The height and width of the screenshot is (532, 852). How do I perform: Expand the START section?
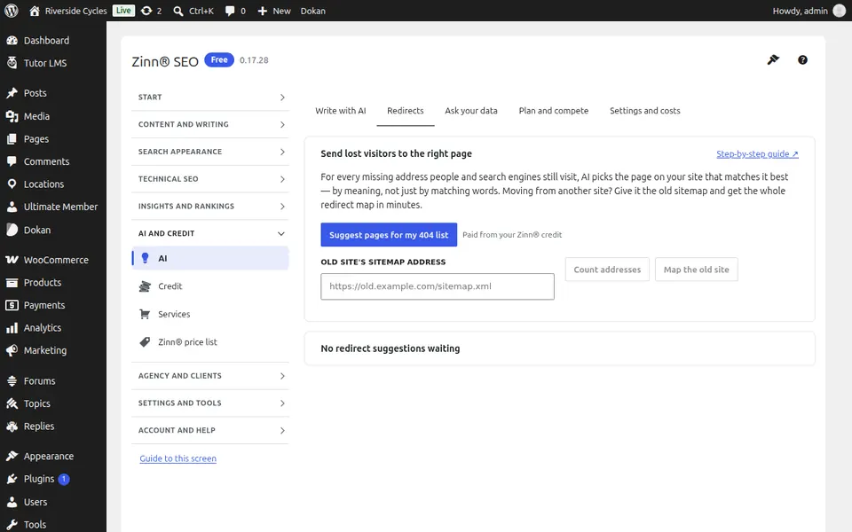pos(210,98)
